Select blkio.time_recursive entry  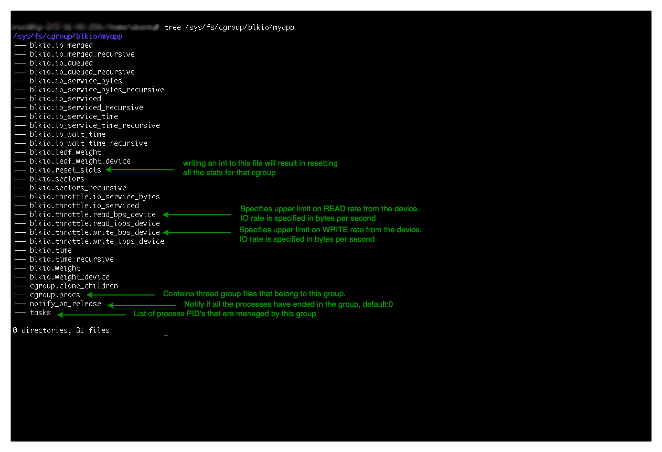point(71,259)
